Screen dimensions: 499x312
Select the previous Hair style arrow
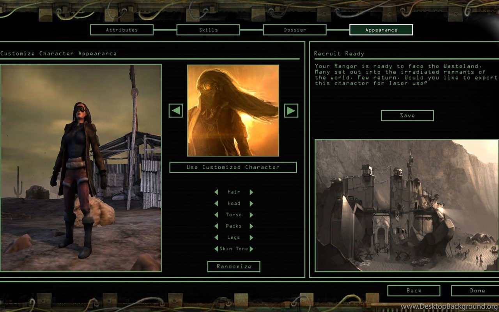[x=216, y=192]
